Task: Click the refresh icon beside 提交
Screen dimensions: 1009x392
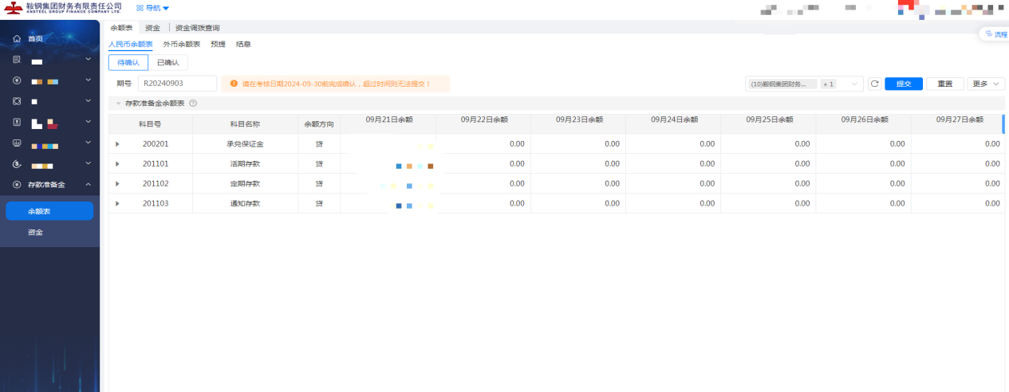Action: coord(874,84)
